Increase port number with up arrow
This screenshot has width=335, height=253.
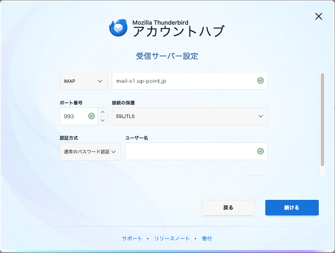pos(103,112)
